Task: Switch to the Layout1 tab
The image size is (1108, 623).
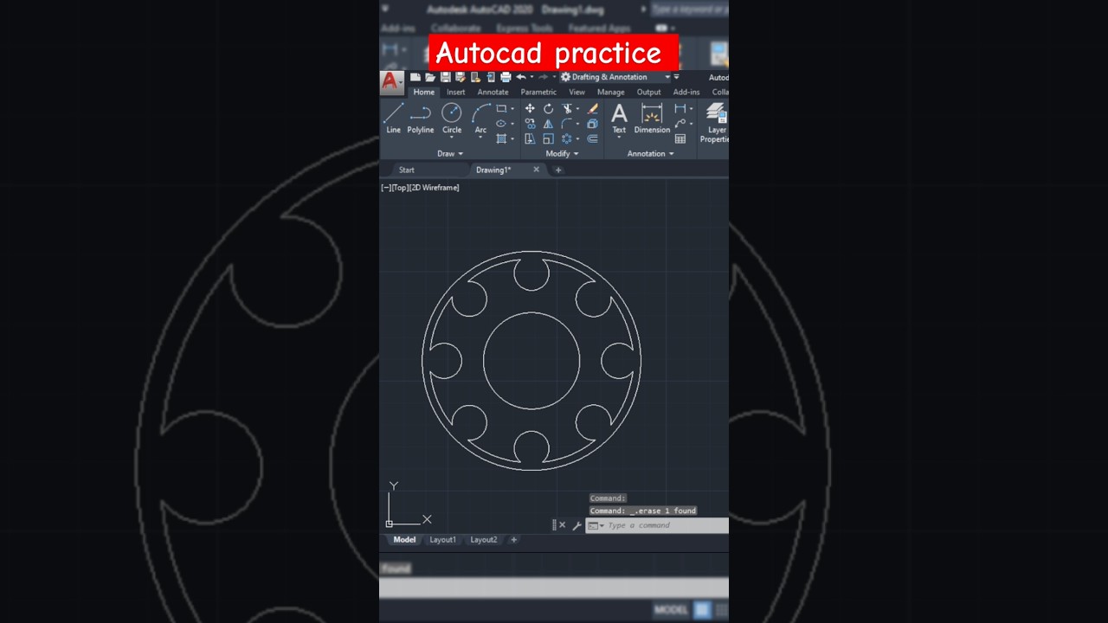Action: pyautogui.click(x=442, y=540)
